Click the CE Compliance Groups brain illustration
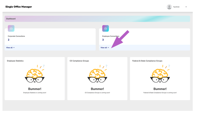Image resolution: width=197 pixels, height=115 pixels. click(97, 74)
